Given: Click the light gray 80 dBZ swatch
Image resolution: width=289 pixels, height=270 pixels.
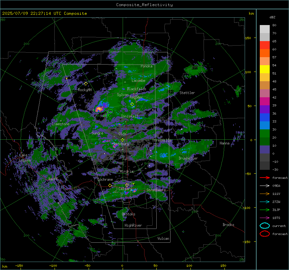Looking at the screenshot, I should coord(265,29).
